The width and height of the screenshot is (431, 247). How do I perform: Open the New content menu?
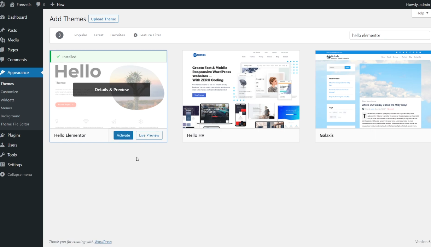(57, 5)
